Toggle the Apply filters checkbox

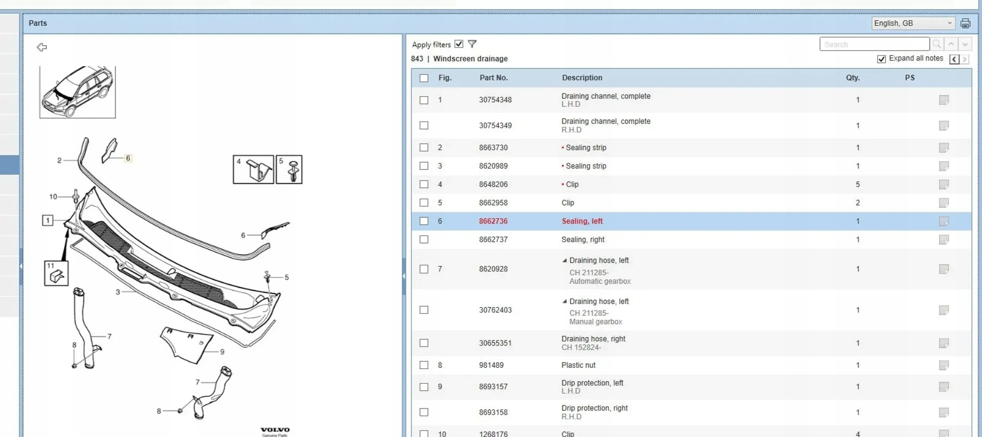(459, 44)
